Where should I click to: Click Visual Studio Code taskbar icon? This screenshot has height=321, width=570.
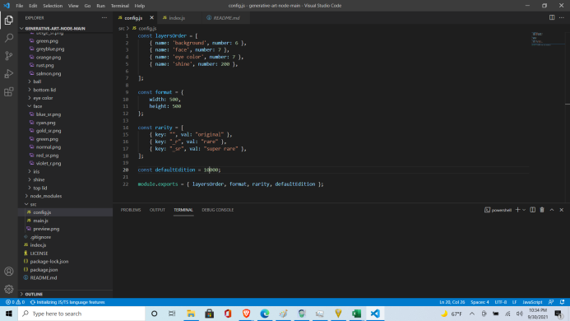(375, 314)
